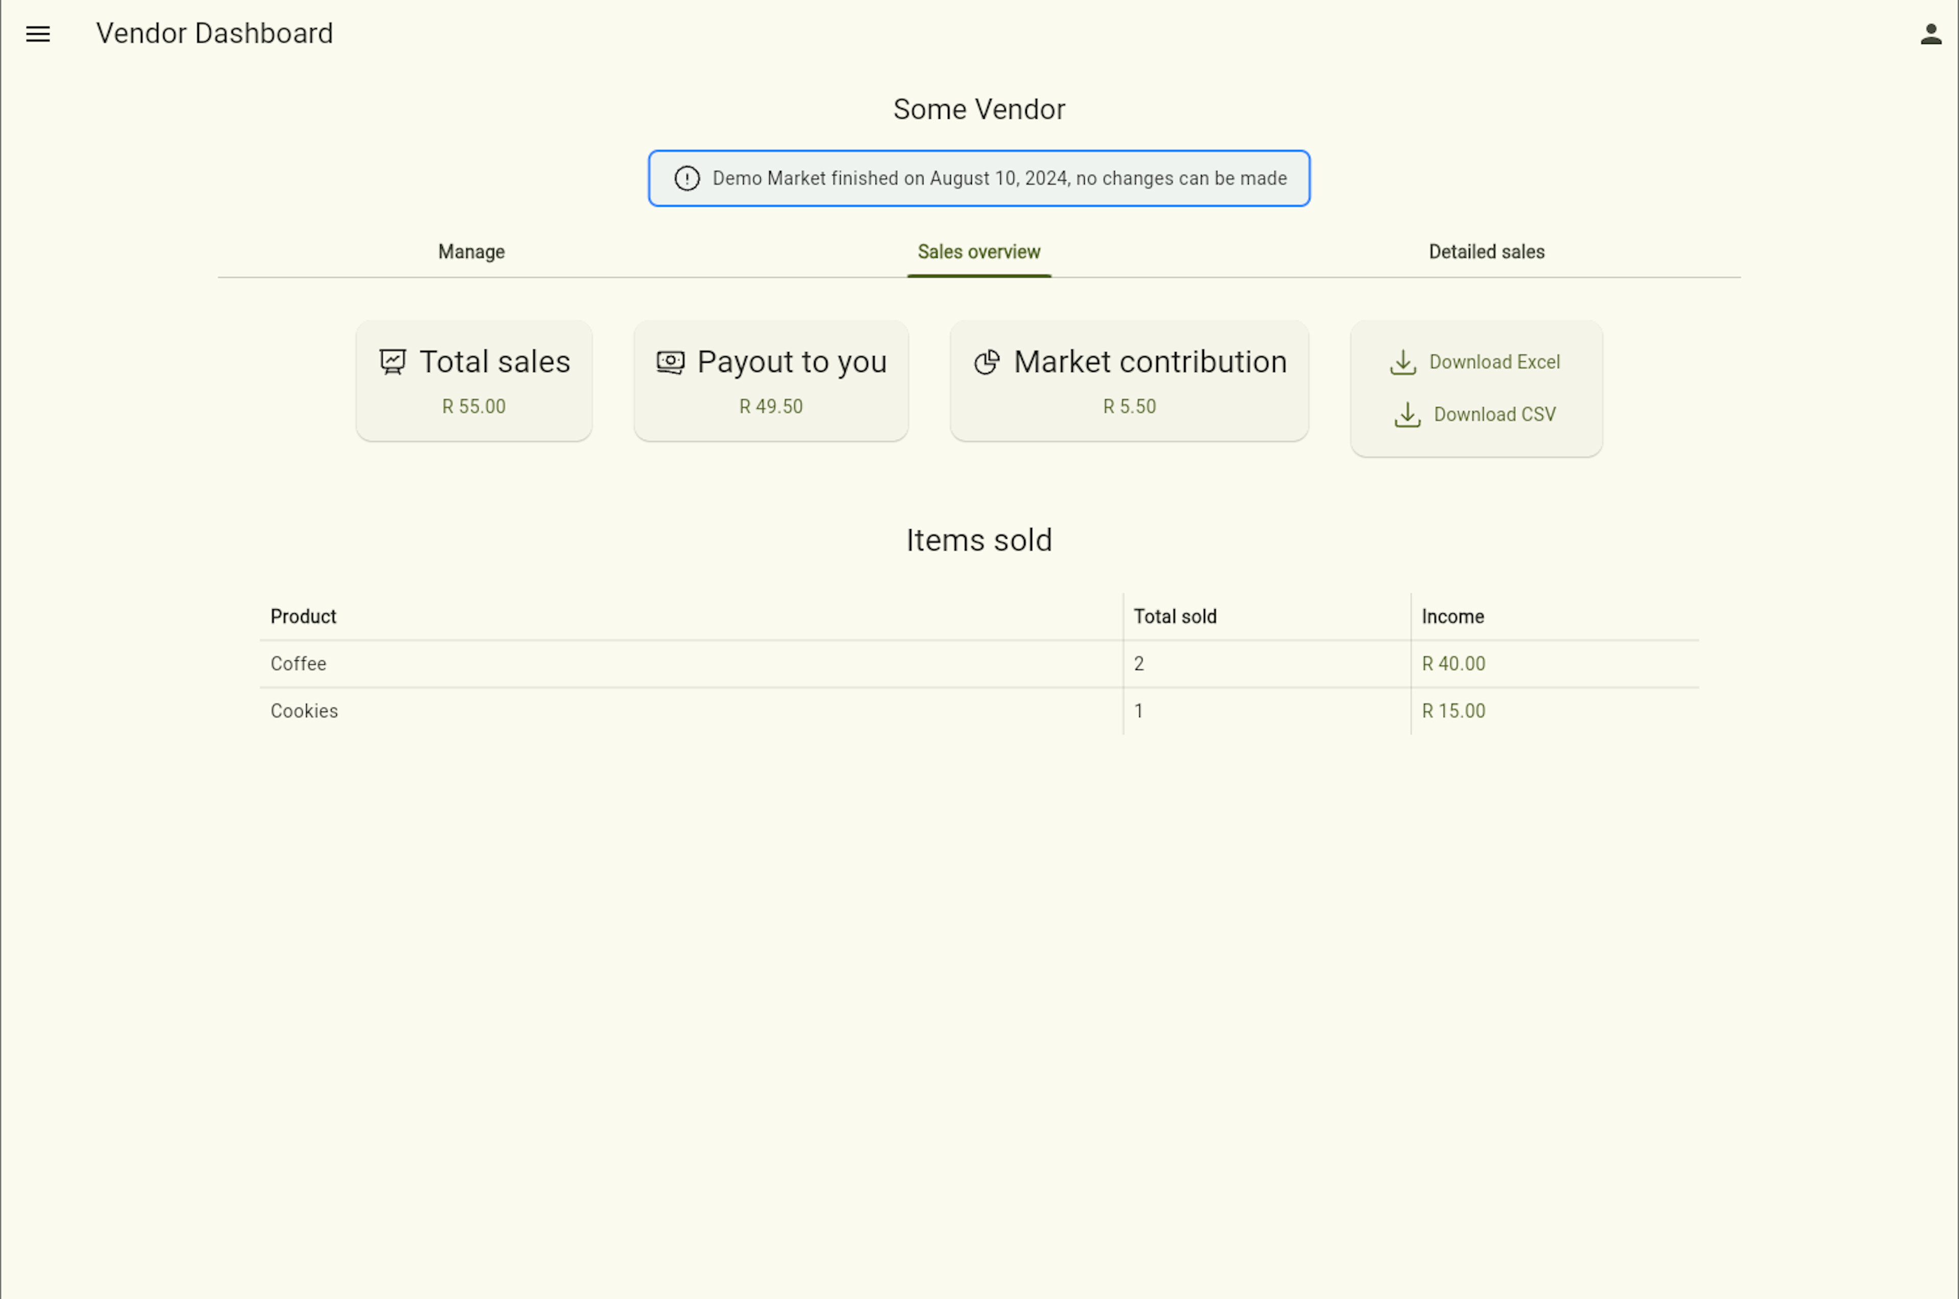The image size is (1959, 1299).
Task: Click the Payout to you money icon
Action: tap(670, 362)
